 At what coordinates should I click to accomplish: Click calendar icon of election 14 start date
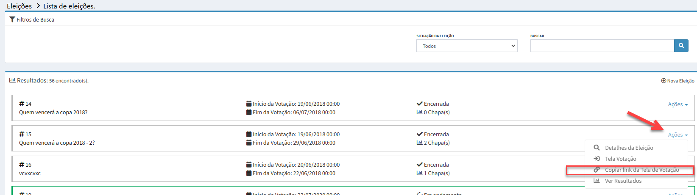pos(249,104)
